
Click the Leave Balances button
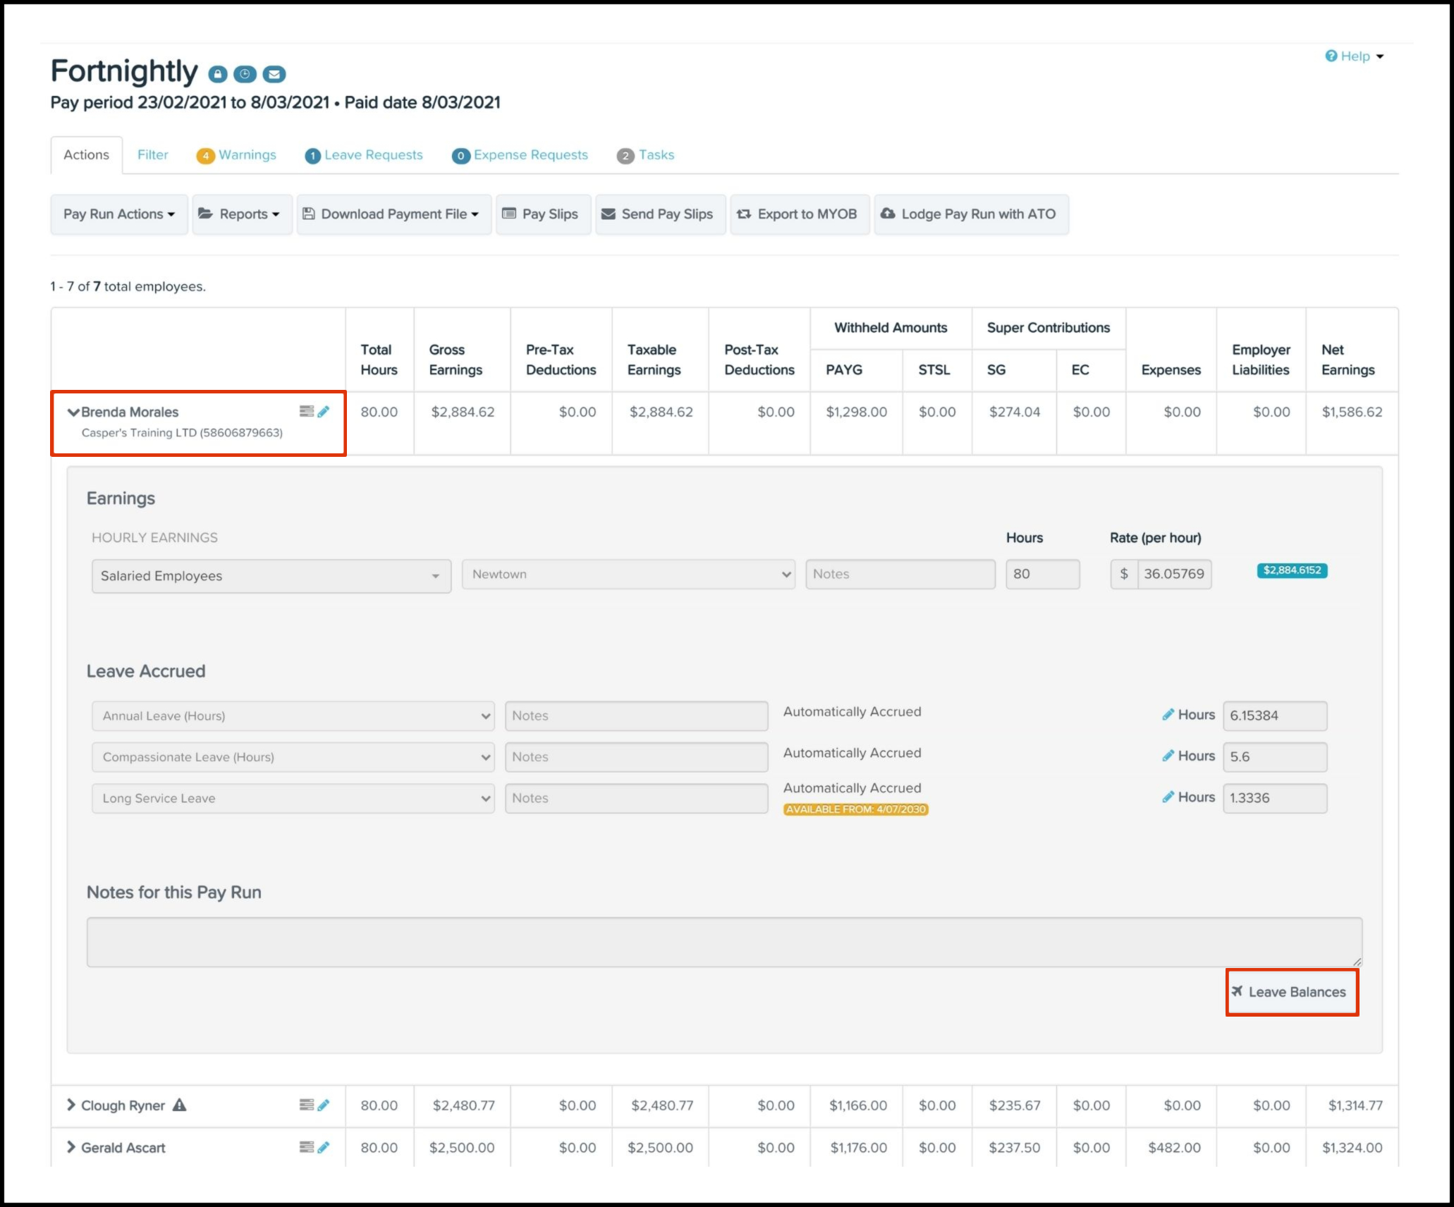tap(1291, 992)
